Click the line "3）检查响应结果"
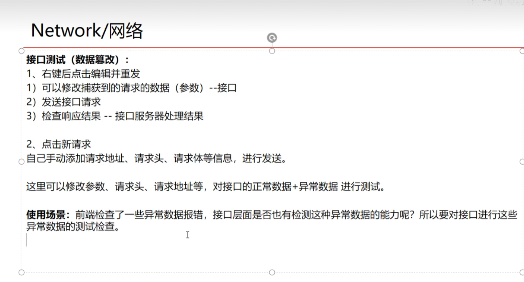This screenshot has width=524, height=282. (x=115, y=116)
